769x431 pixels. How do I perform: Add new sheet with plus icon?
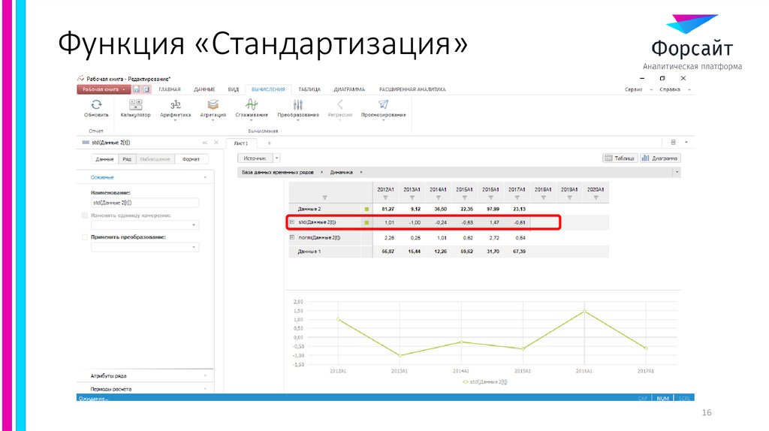tap(270, 143)
